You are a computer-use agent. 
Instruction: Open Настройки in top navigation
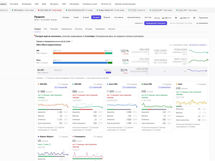[74, 4]
